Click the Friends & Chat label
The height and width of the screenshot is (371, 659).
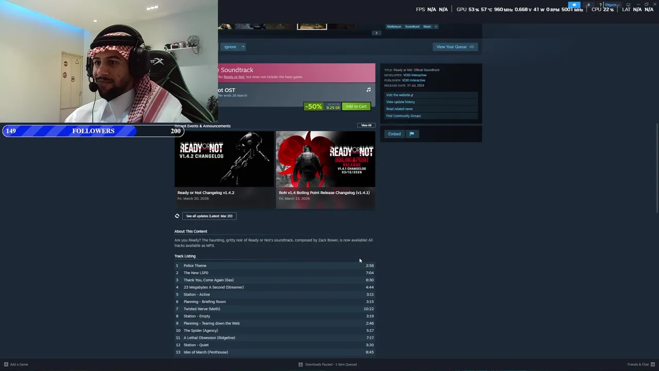[x=638, y=364]
